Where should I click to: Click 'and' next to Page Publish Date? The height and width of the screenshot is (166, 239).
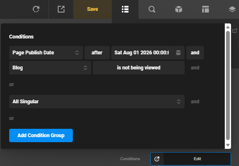coord(195,53)
